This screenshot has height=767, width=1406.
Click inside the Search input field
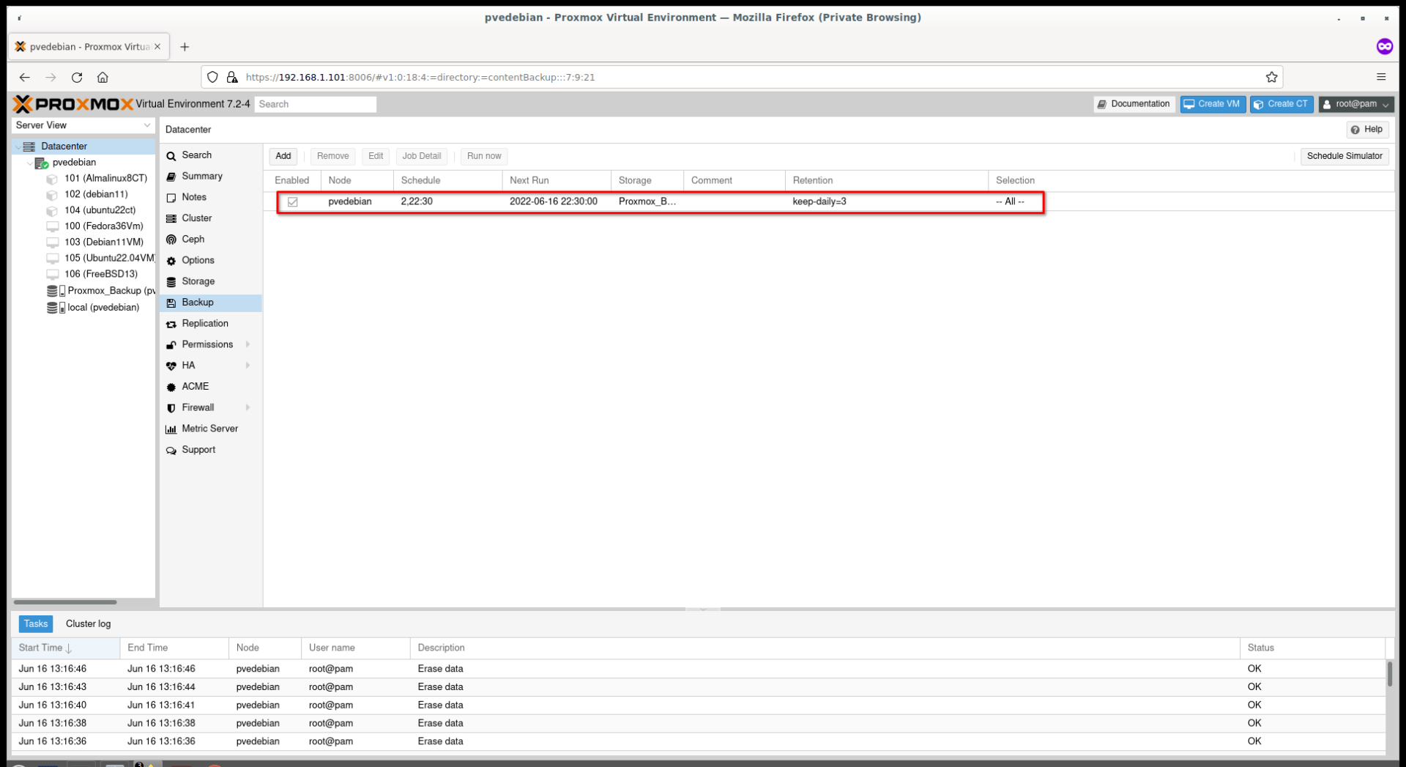click(315, 104)
